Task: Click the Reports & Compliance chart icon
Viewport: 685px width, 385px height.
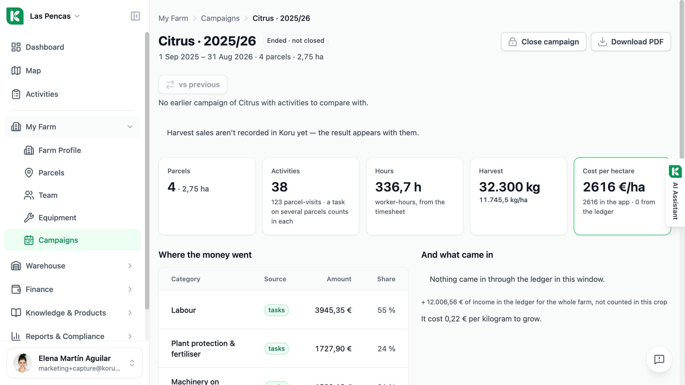Action: 16,337
